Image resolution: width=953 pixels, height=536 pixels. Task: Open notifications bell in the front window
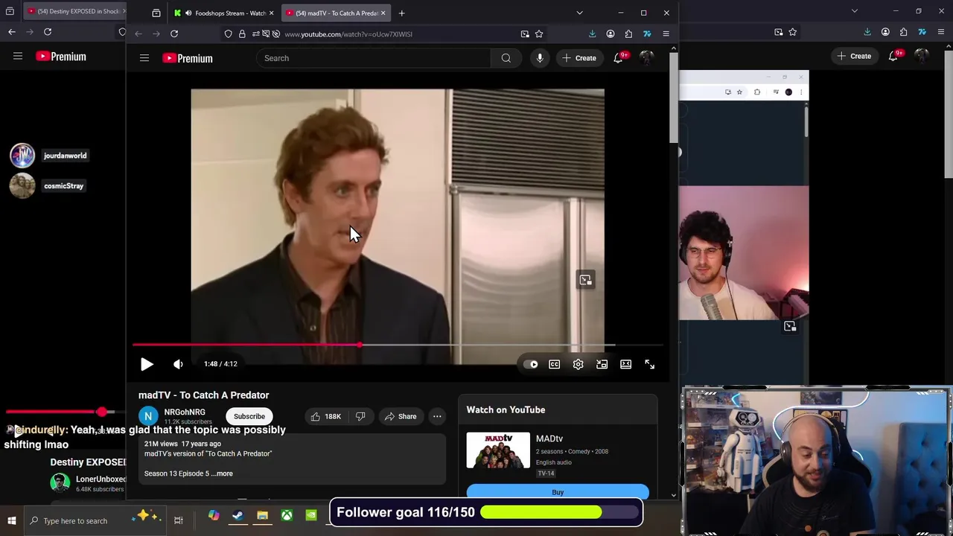619,58
